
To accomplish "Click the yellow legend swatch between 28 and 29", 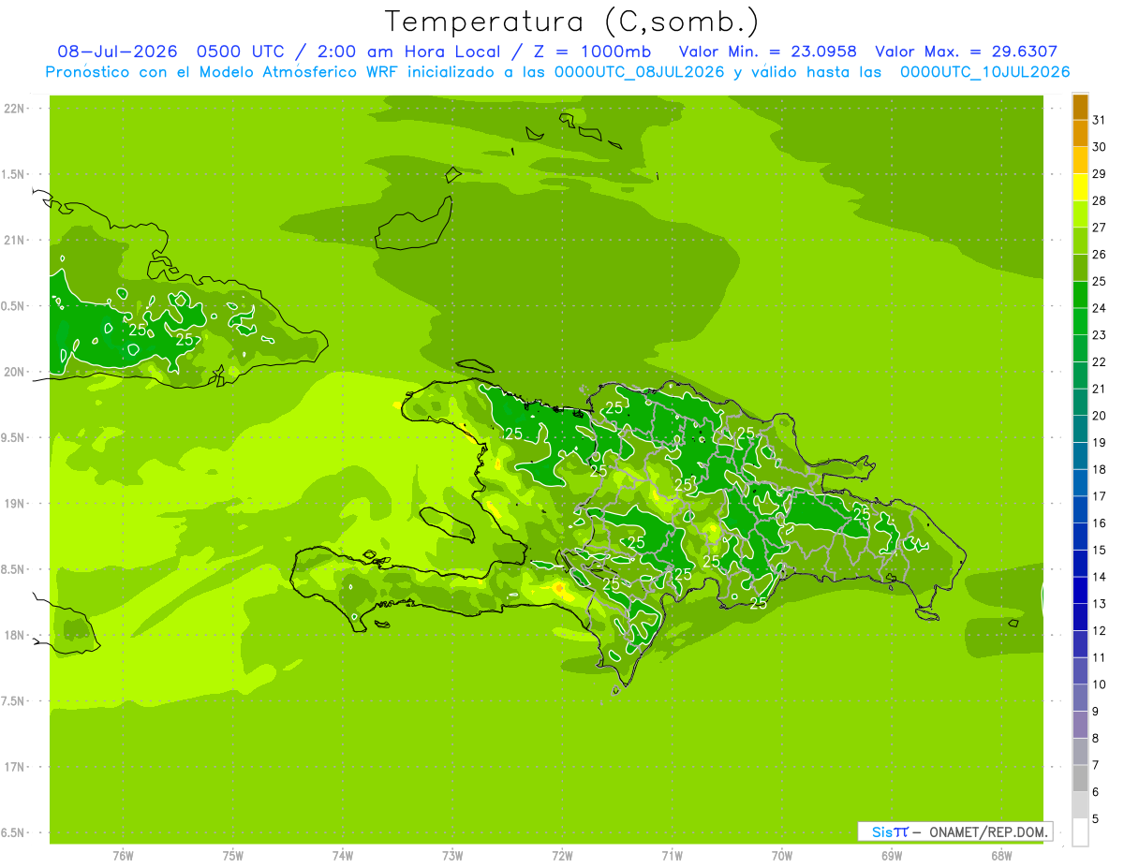I will pos(1080,187).
